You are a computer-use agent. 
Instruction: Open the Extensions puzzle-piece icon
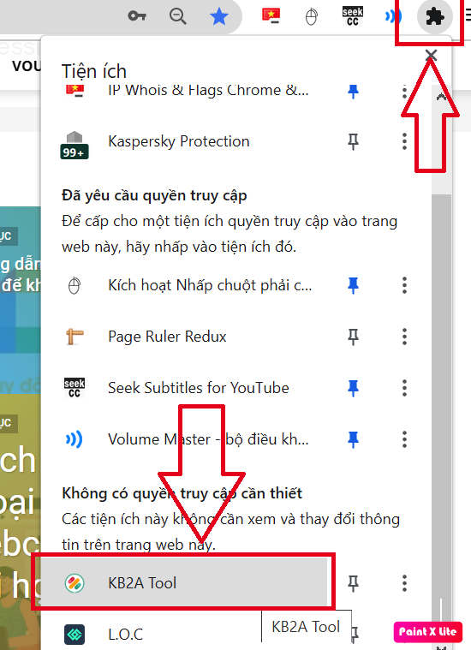(434, 16)
